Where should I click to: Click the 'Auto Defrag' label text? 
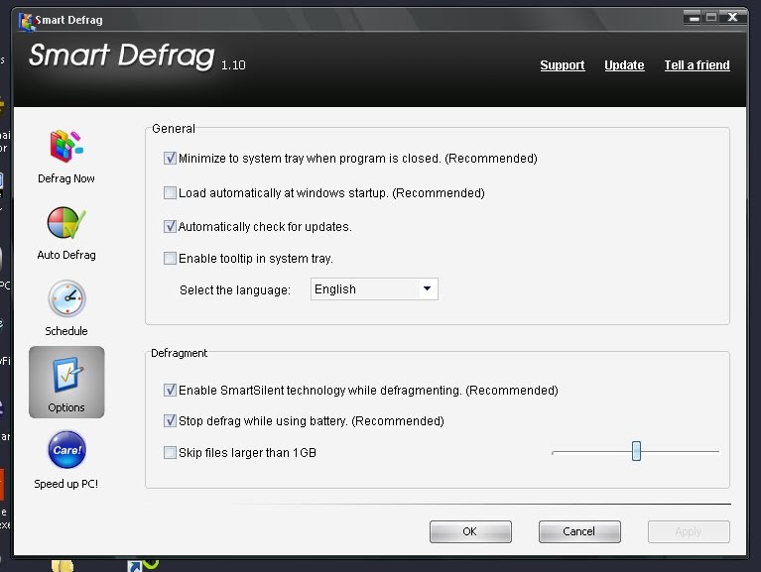(x=66, y=255)
